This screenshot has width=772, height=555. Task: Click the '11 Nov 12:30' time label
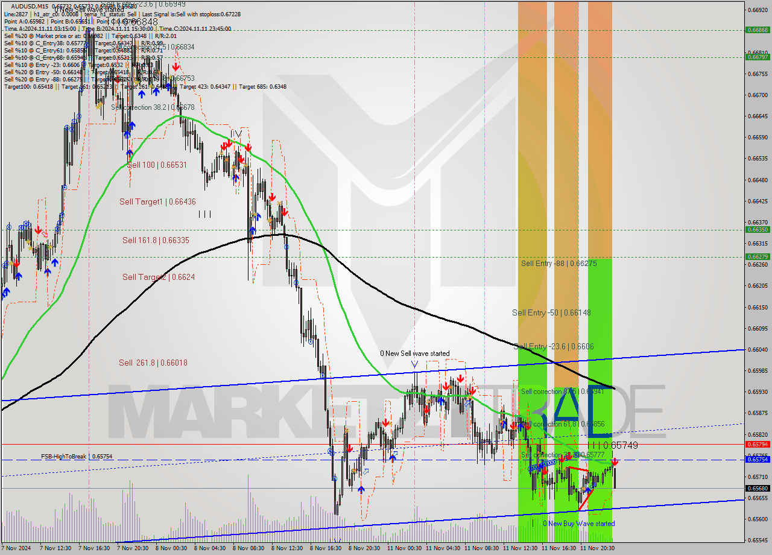[x=519, y=548]
